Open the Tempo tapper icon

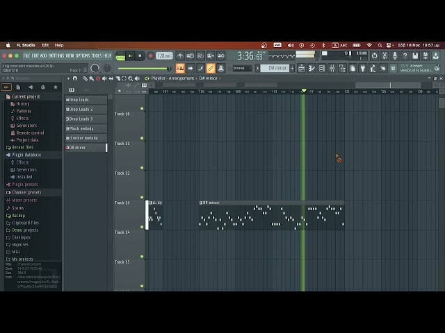tap(373, 68)
